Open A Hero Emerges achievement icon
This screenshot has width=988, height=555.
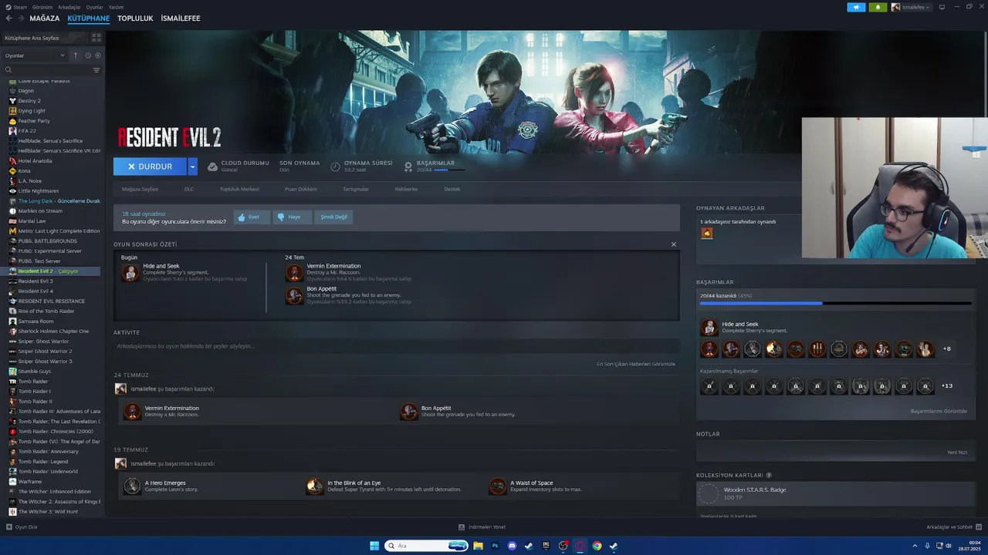pos(133,486)
